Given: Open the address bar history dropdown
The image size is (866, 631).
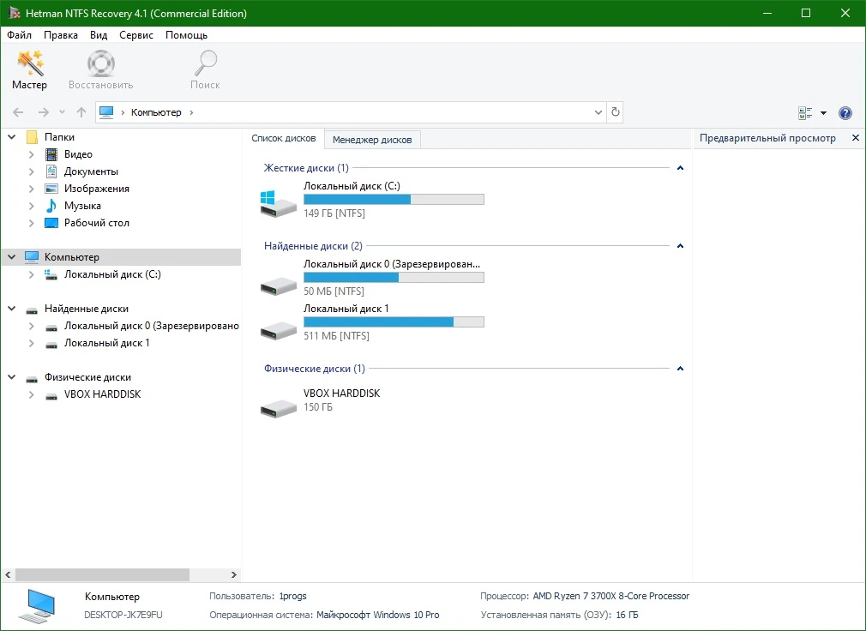Looking at the screenshot, I should pos(598,112).
